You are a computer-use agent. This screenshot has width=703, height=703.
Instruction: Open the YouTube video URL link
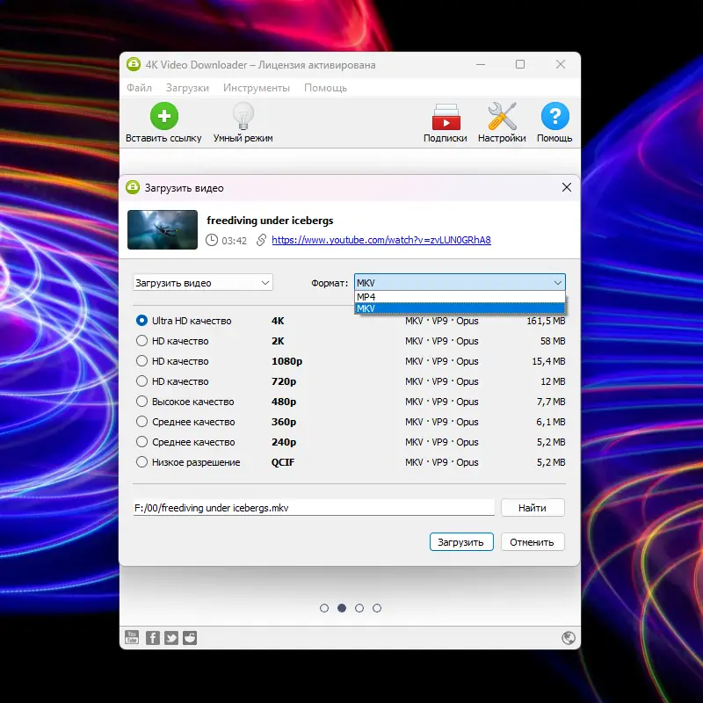381,240
